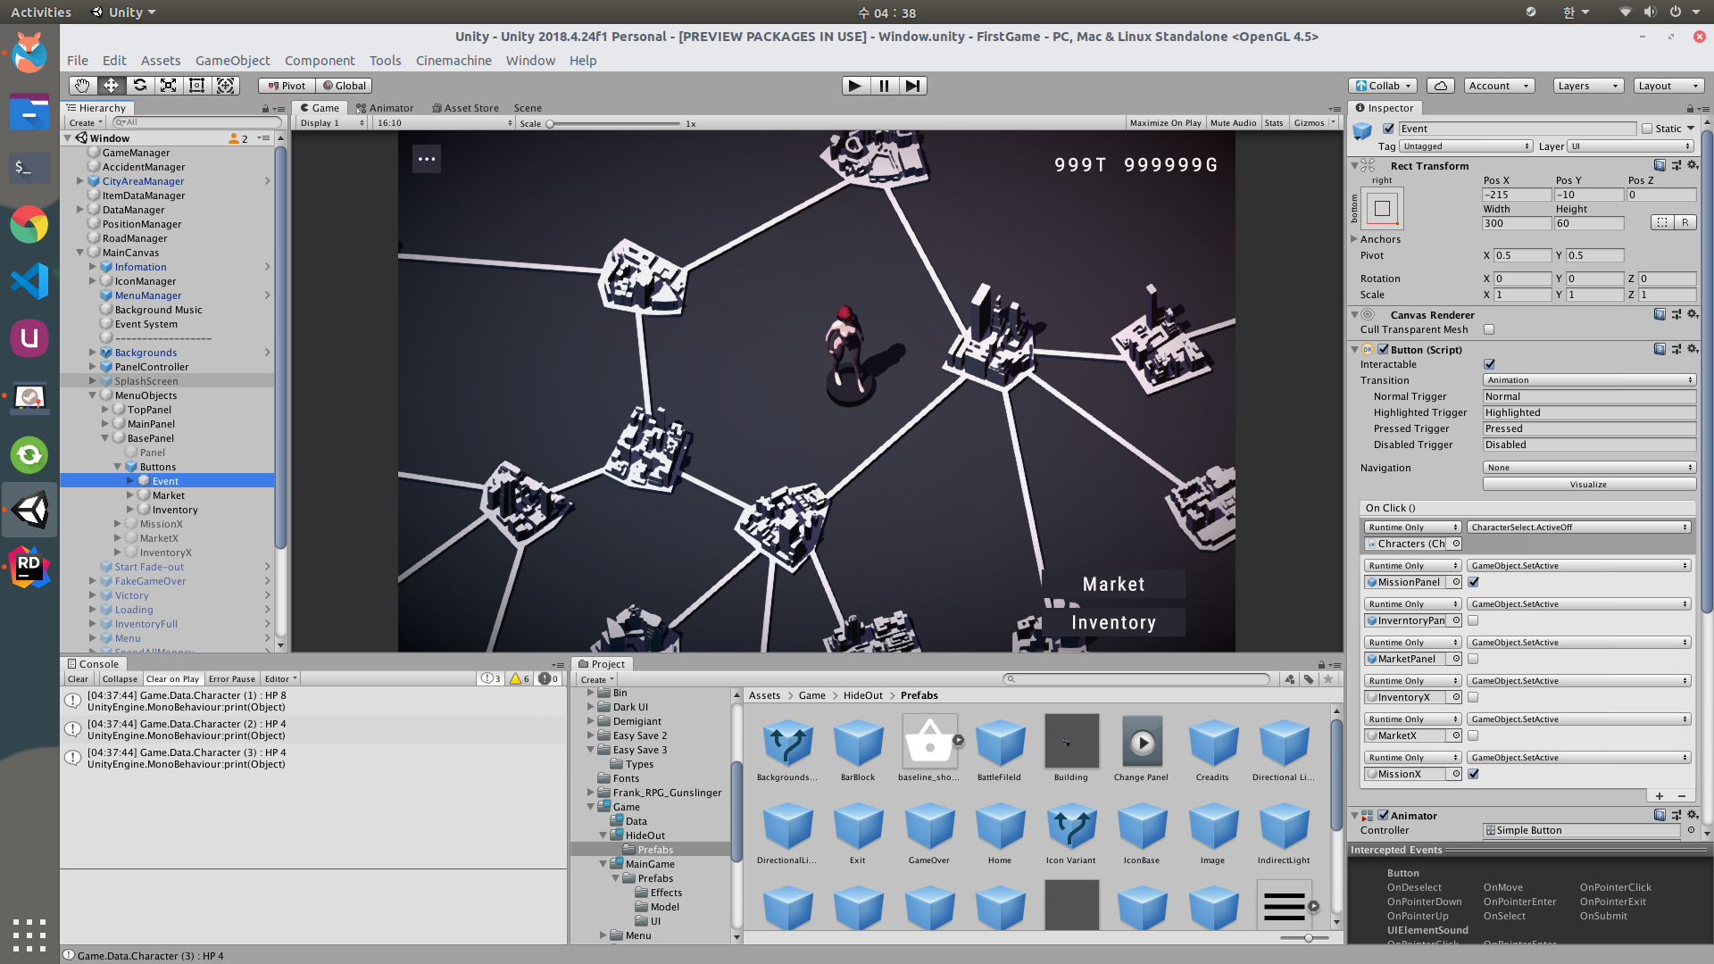Open the anchor presets box
Viewport: 1714px width, 964px height.
1382,209
